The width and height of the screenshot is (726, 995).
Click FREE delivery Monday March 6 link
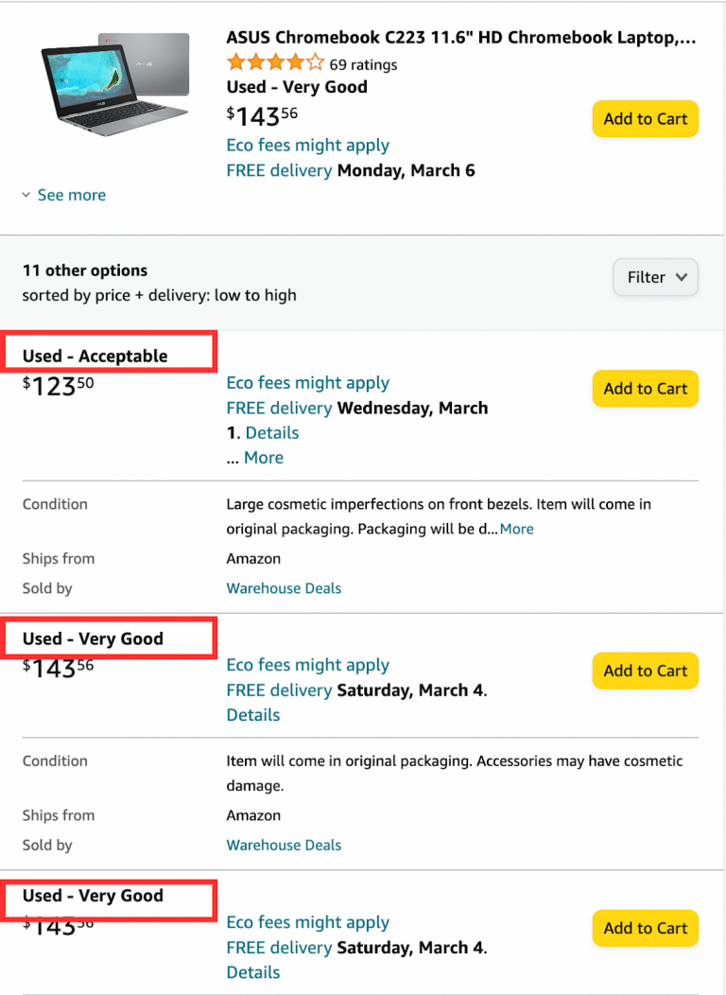(351, 170)
